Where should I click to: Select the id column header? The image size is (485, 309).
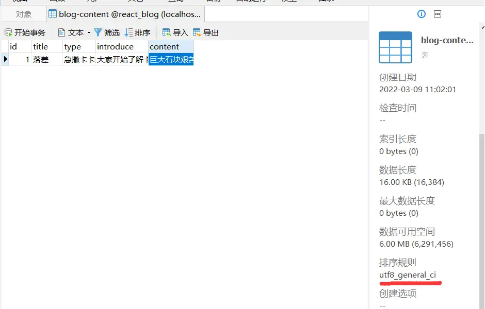[20, 47]
